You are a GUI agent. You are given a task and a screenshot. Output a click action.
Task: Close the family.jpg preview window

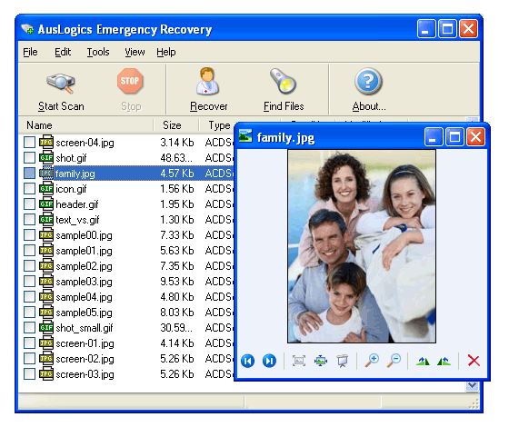(x=475, y=137)
